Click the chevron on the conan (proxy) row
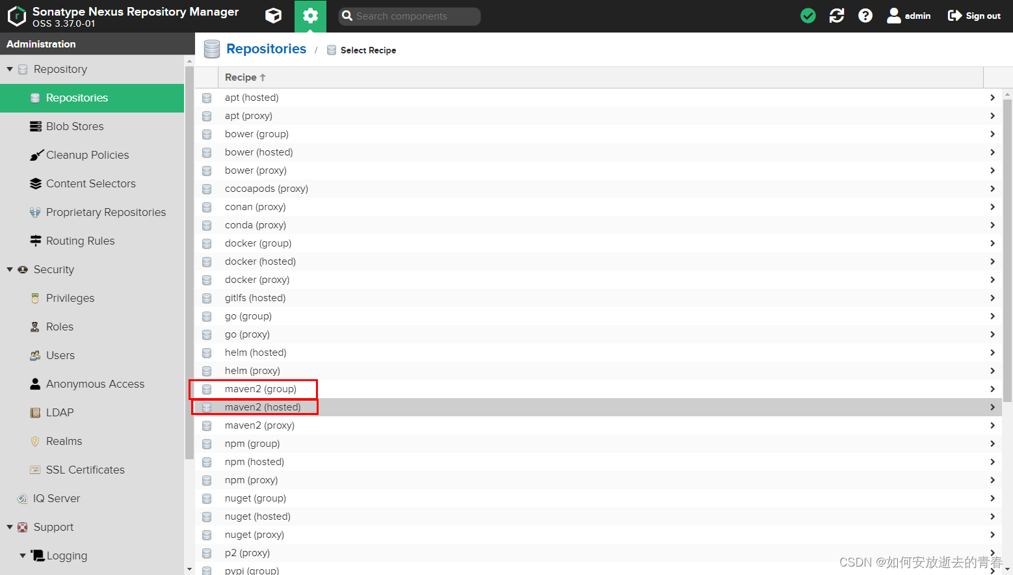 992,207
